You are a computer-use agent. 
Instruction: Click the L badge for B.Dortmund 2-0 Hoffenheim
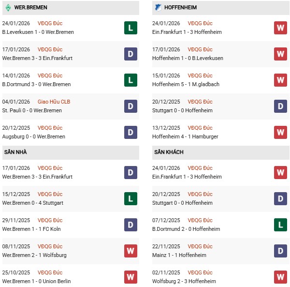280,225
